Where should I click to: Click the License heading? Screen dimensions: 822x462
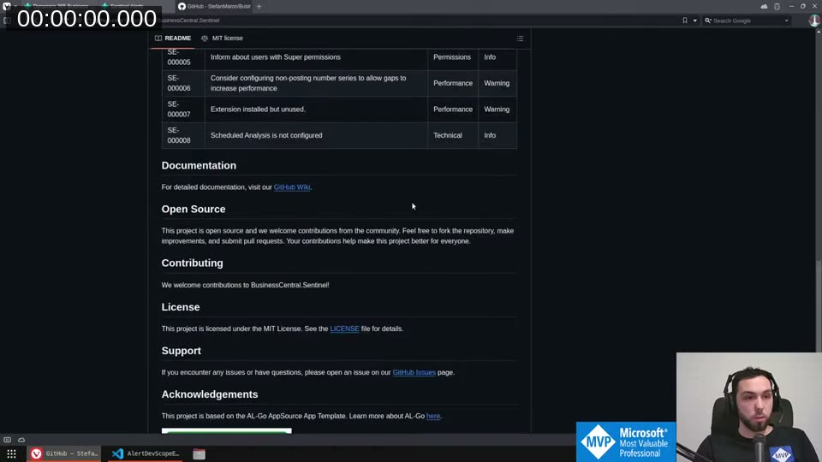tap(181, 307)
